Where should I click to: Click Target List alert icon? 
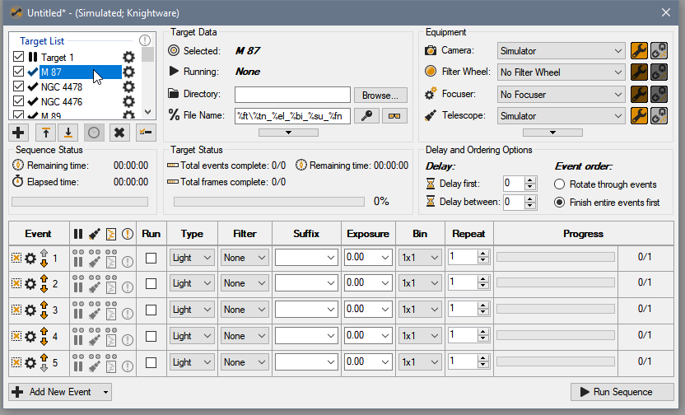(145, 40)
